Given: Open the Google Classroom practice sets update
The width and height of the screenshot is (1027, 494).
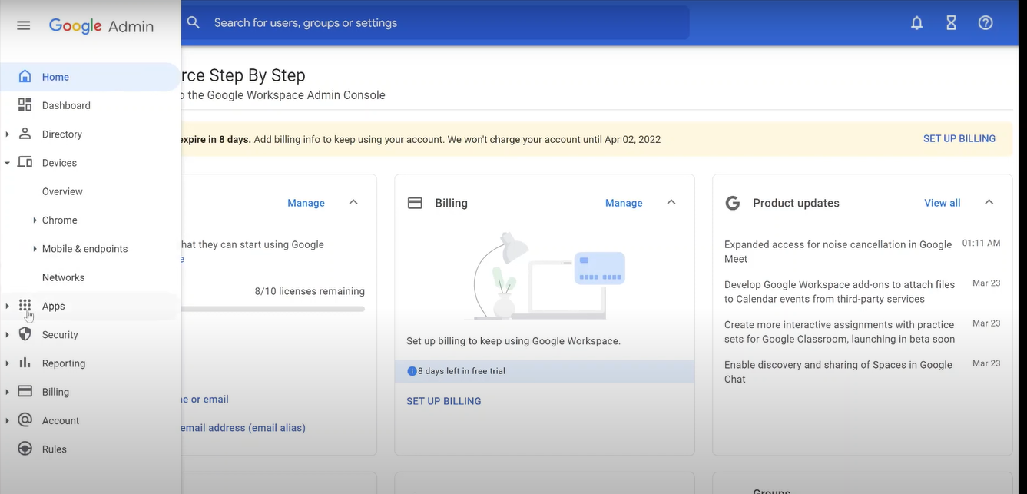Looking at the screenshot, I should [840, 332].
